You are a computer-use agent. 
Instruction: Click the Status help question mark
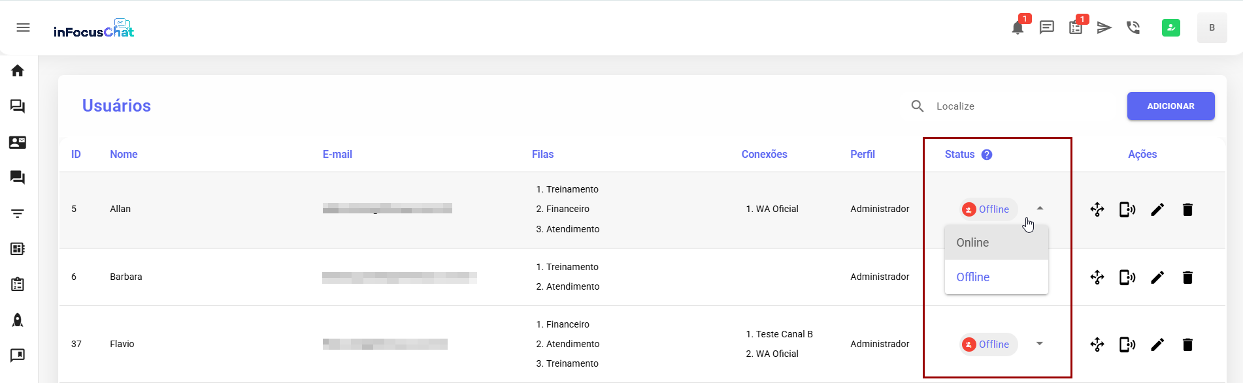tap(987, 155)
